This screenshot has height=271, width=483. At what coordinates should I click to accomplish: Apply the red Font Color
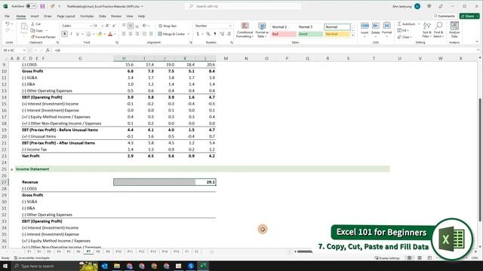[x=110, y=34]
